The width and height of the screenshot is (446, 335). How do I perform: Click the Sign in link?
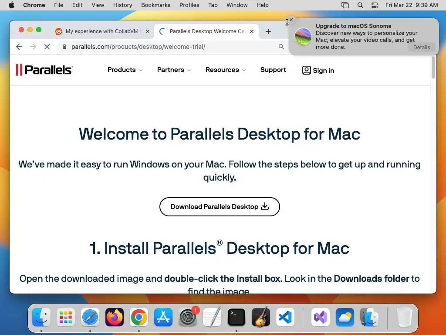tap(318, 70)
